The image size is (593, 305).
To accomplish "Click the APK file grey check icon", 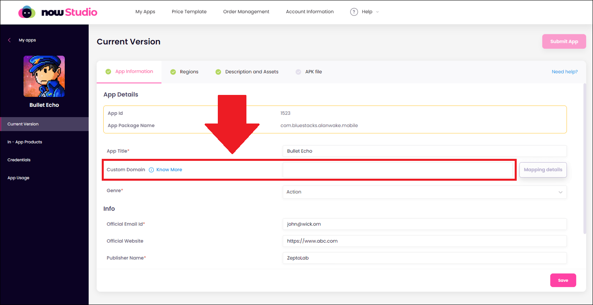I will click(298, 72).
